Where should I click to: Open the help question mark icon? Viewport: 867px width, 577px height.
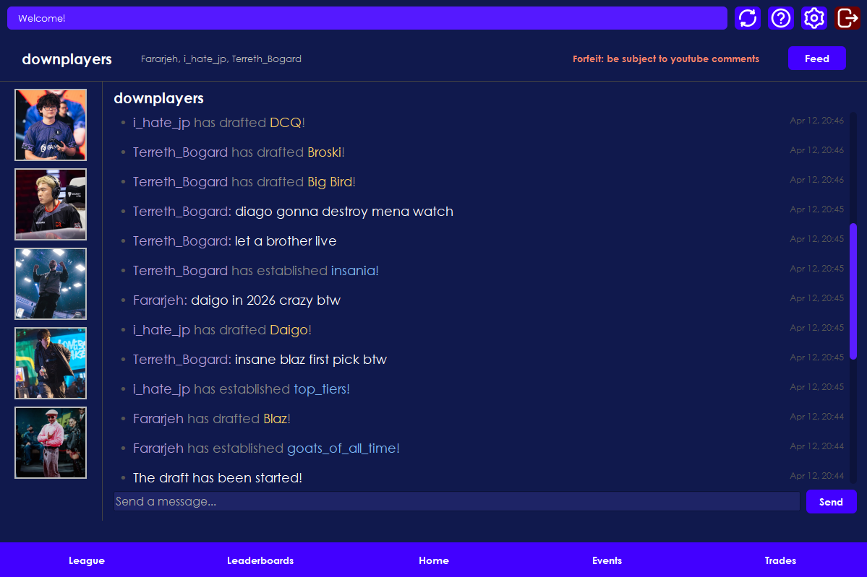781,18
